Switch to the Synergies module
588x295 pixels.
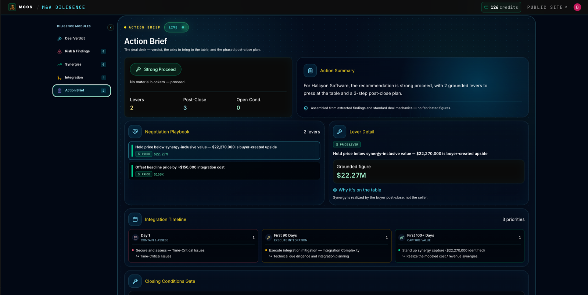point(82,65)
